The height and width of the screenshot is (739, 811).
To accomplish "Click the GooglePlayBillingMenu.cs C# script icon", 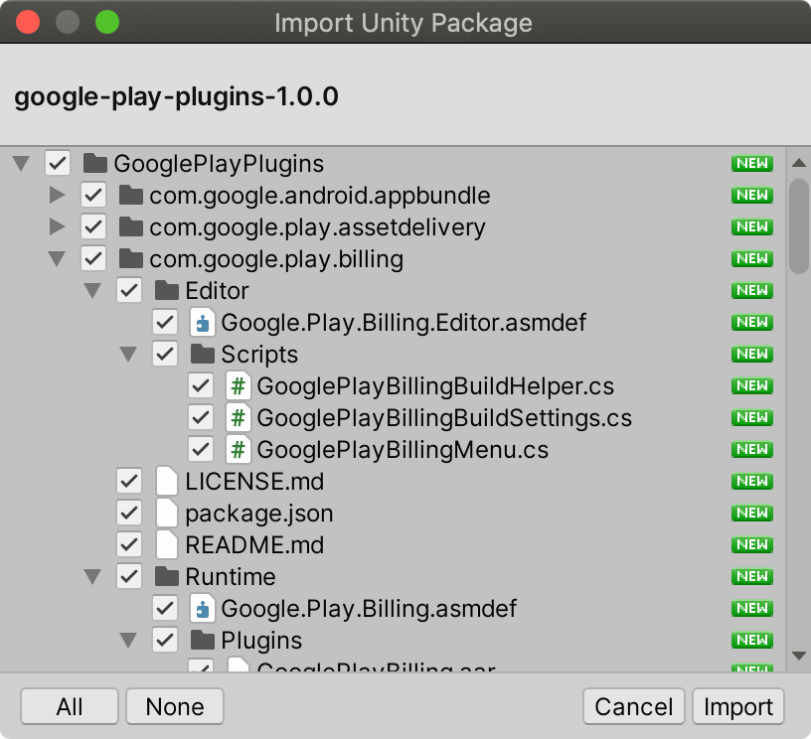I will coord(238,450).
